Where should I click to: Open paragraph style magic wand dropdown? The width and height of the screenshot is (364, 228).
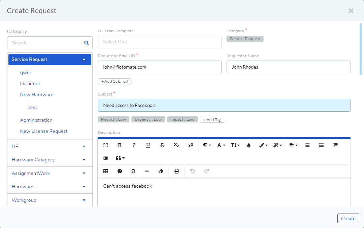pyautogui.click(x=277, y=145)
